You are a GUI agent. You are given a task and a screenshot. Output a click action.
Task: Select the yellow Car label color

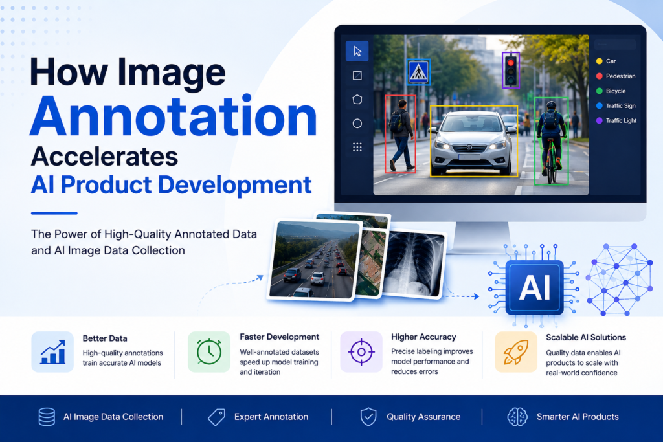pos(599,61)
